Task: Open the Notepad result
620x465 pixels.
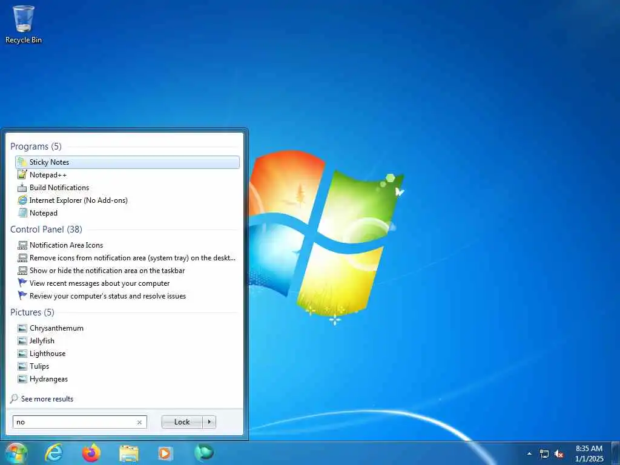Action: (x=127, y=213)
